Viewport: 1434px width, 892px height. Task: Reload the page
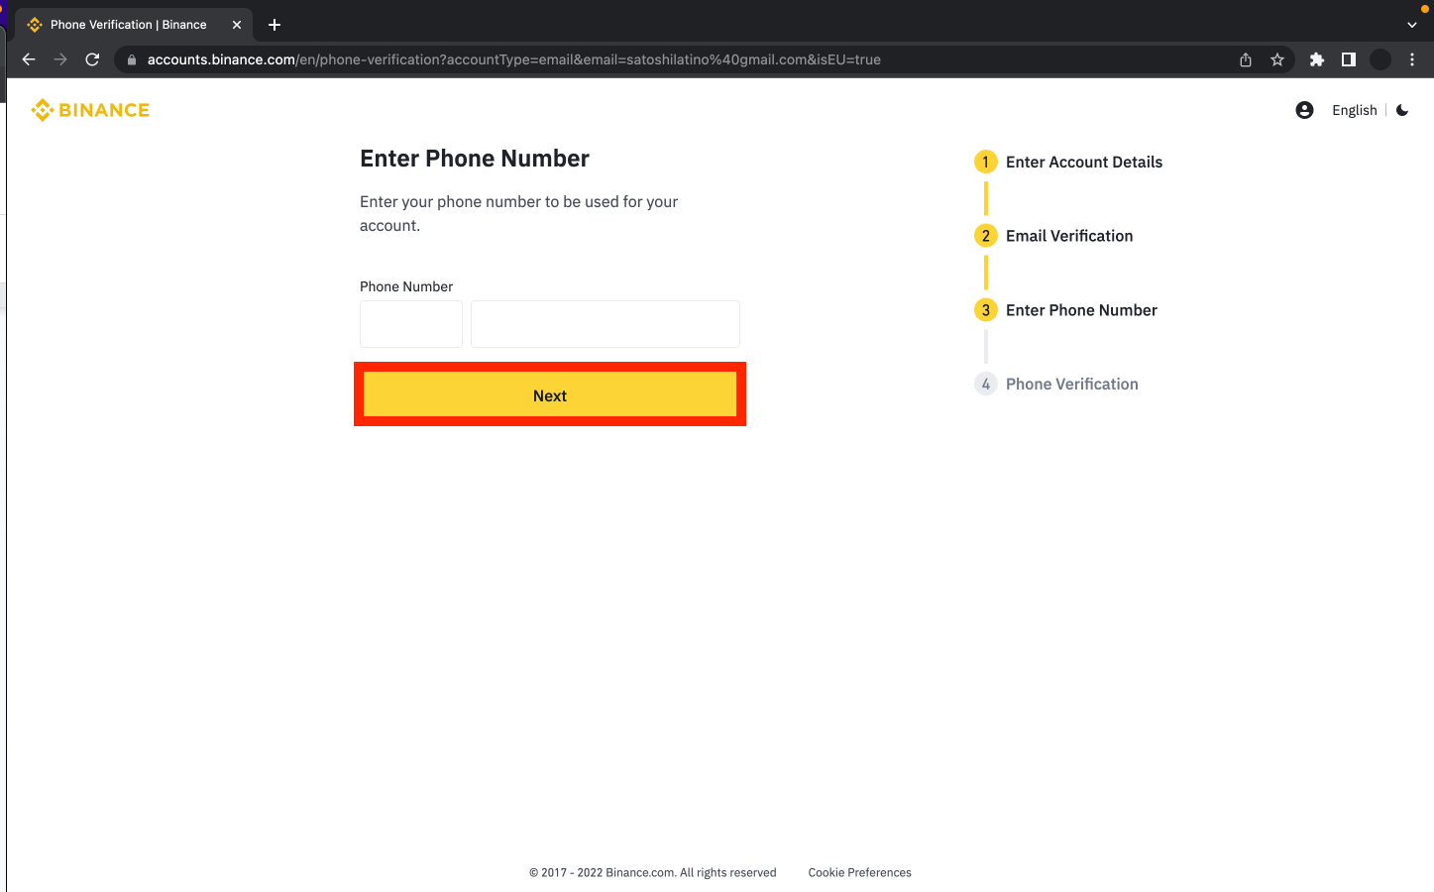tap(92, 59)
